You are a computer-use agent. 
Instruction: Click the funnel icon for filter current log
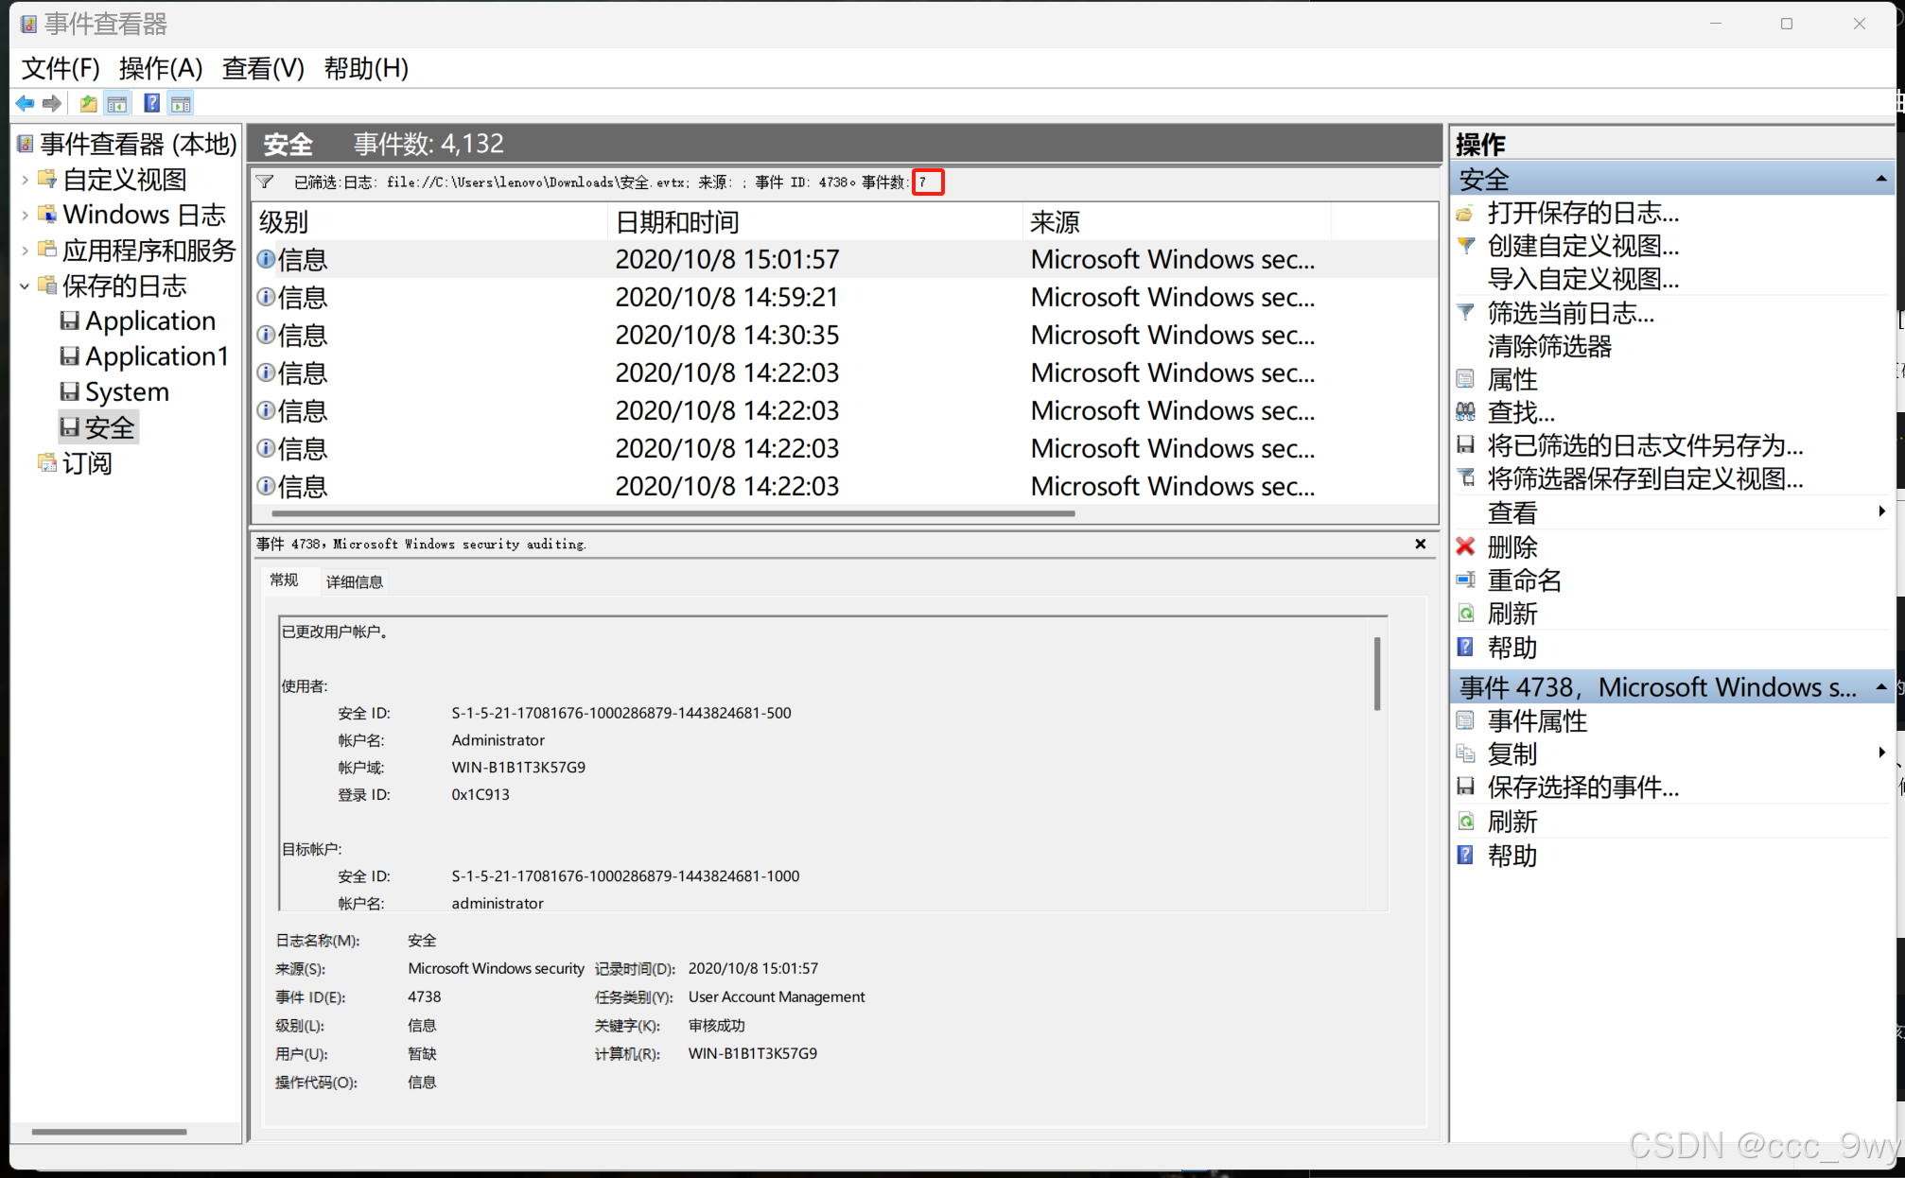1465,312
